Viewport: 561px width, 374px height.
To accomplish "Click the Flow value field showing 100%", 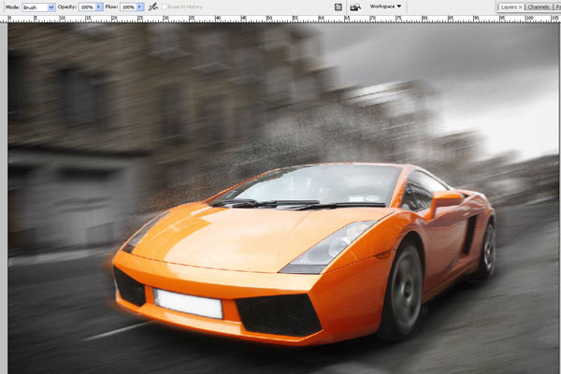I will click(128, 7).
